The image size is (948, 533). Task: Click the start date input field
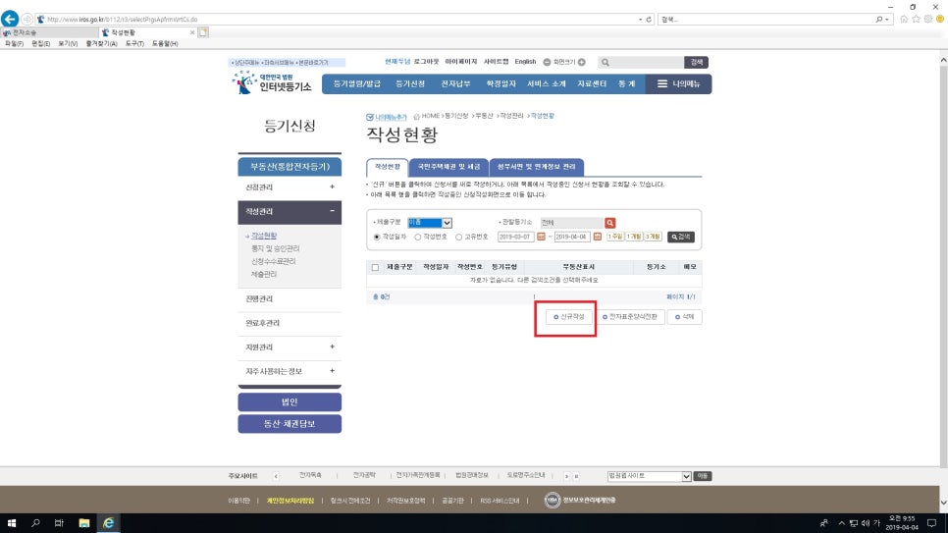[516, 238]
